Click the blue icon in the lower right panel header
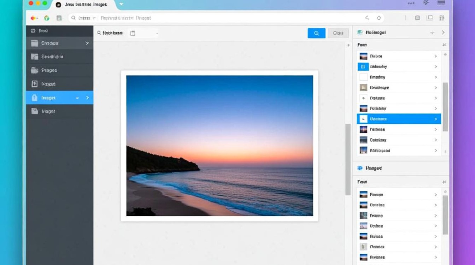 pyautogui.click(x=360, y=168)
